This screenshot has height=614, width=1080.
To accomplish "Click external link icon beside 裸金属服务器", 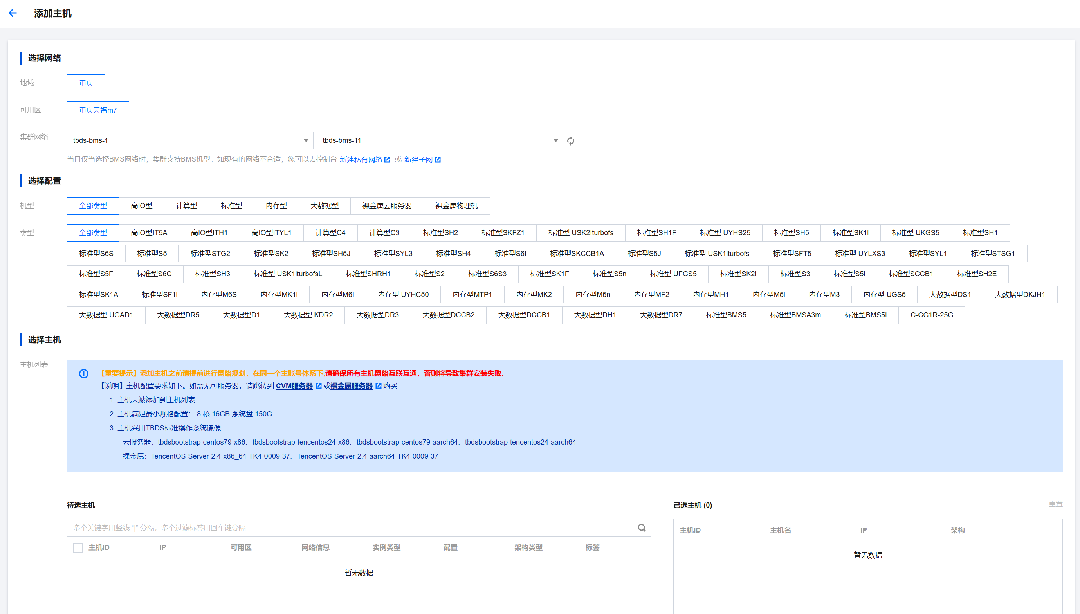I will (378, 386).
